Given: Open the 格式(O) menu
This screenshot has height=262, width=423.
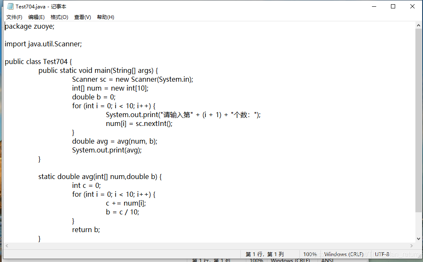Looking at the screenshot, I should pos(59,17).
